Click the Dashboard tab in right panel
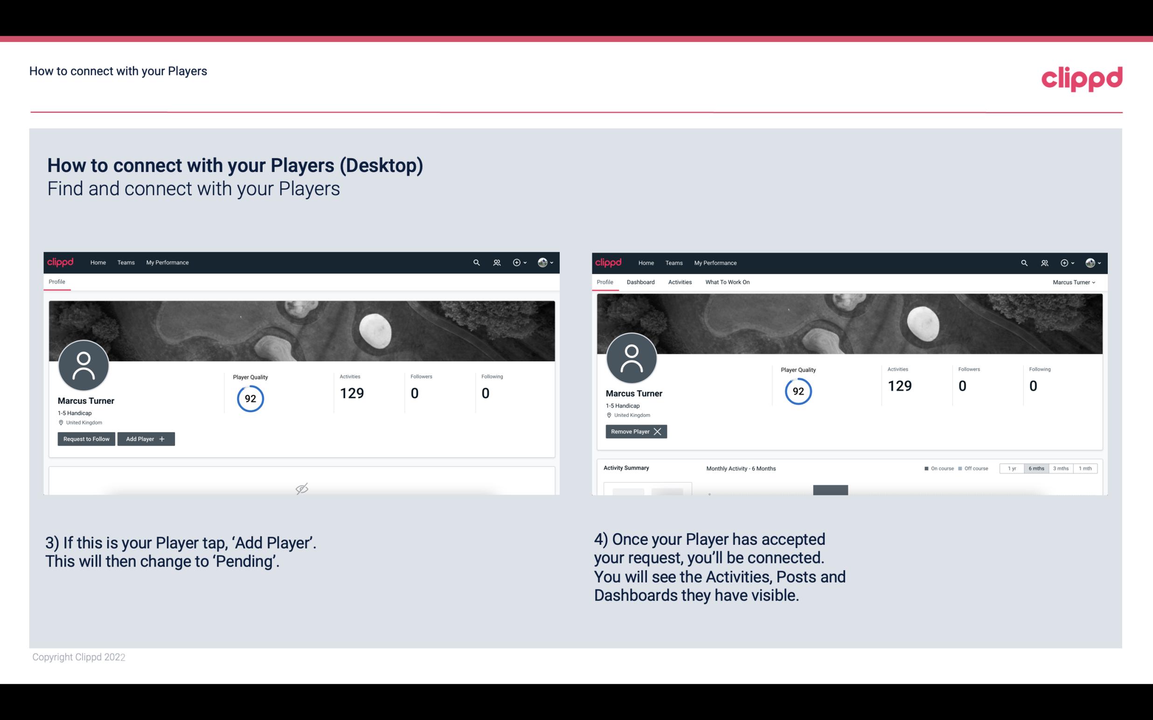1153x720 pixels. (x=639, y=282)
